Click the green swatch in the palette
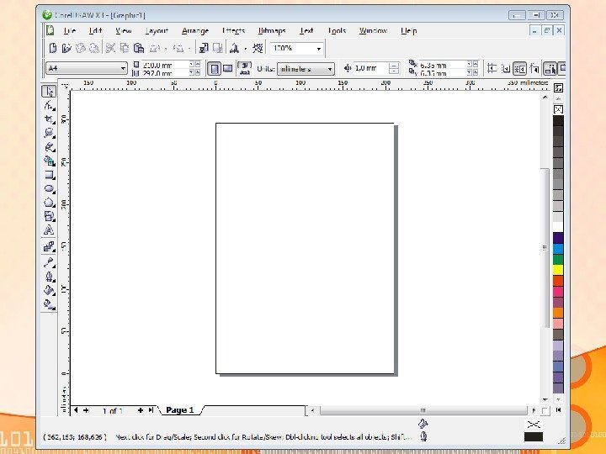The width and height of the screenshot is (606, 454). pos(558,259)
